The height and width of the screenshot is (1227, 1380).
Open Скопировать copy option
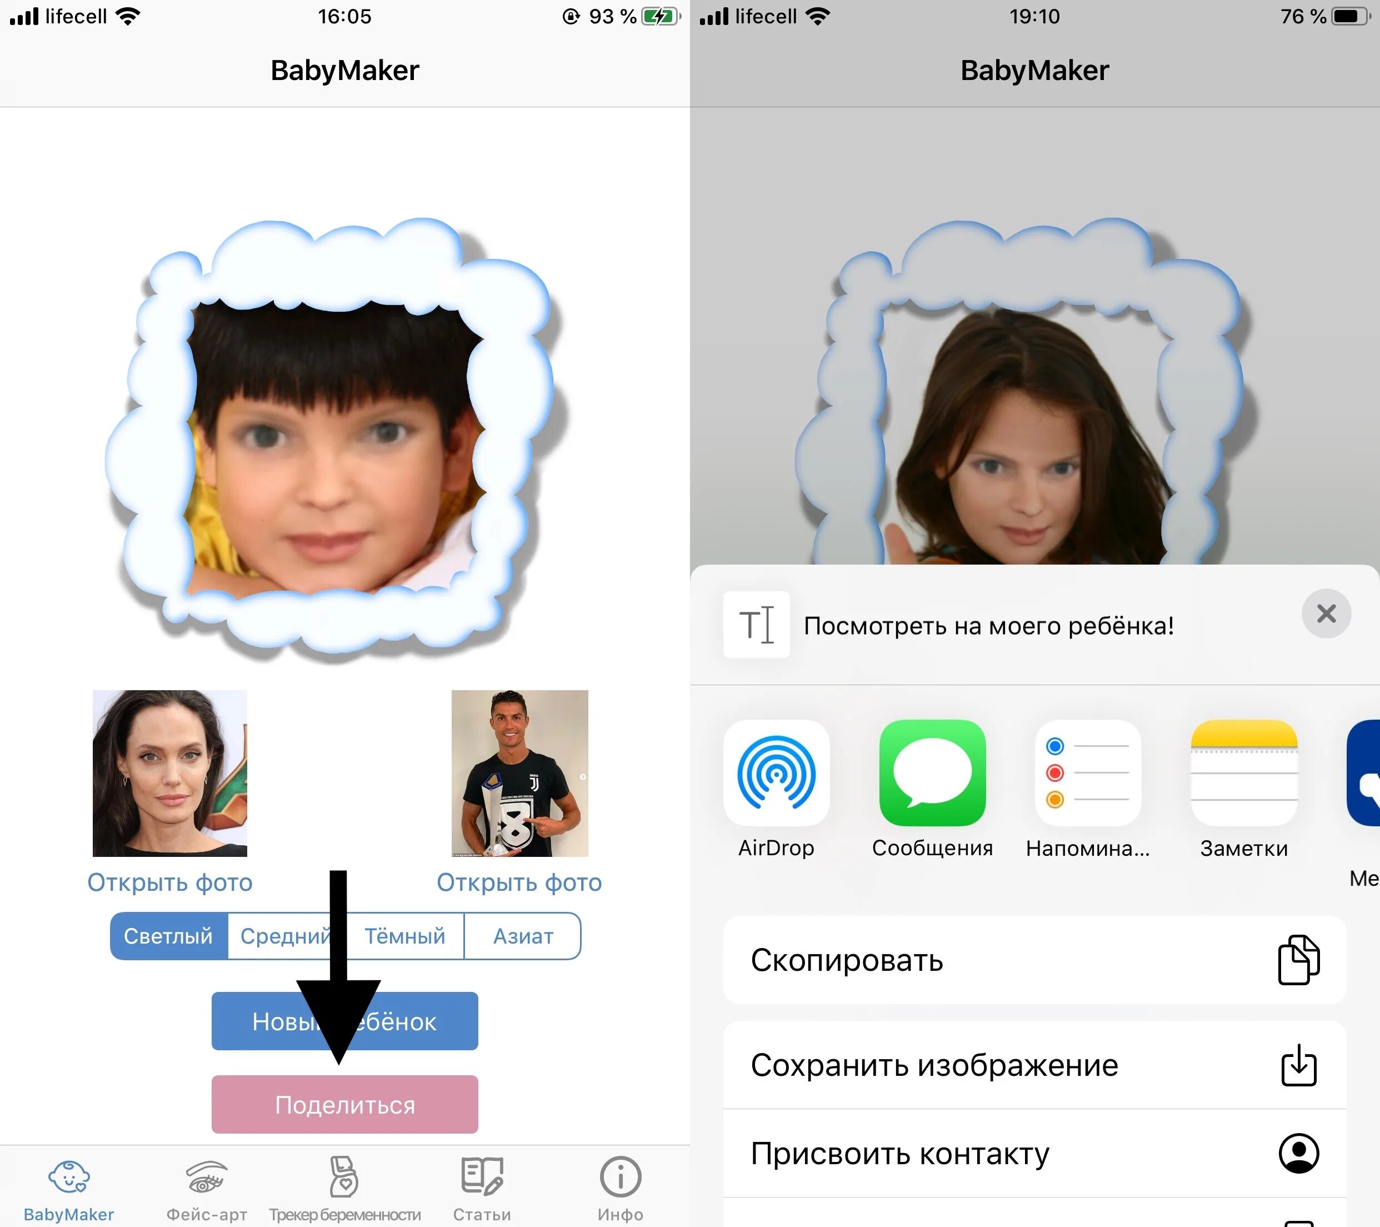(x=1037, y=958)
